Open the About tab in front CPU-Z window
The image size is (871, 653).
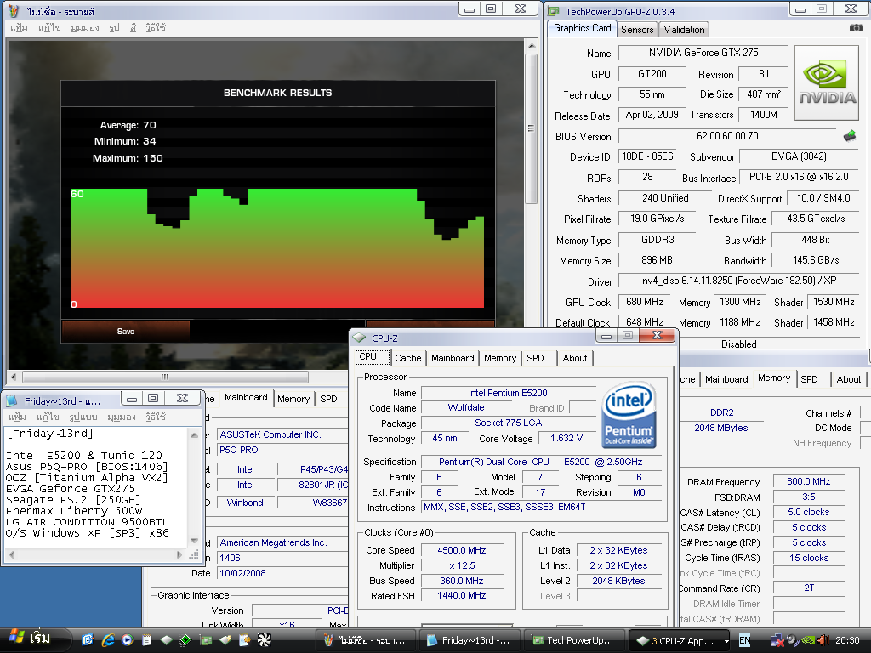(574, 358)
